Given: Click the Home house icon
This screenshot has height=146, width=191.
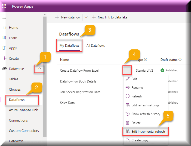Looking at the screenshot, I should 5,28.
